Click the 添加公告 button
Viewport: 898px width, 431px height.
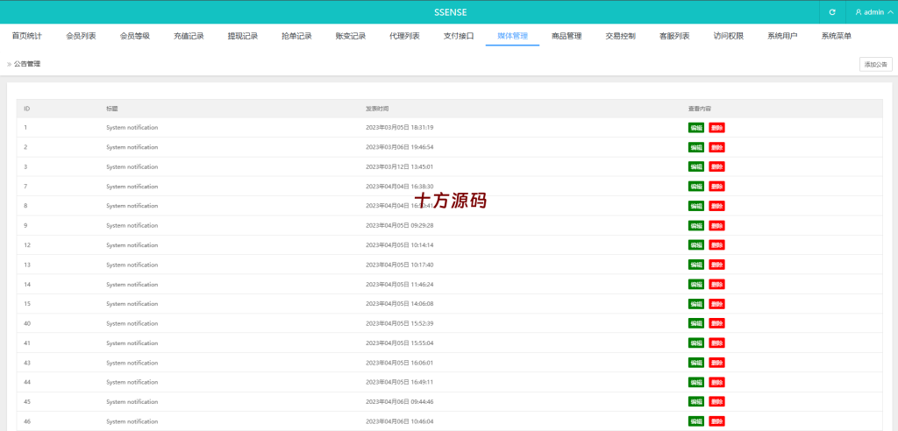(876, 64)
